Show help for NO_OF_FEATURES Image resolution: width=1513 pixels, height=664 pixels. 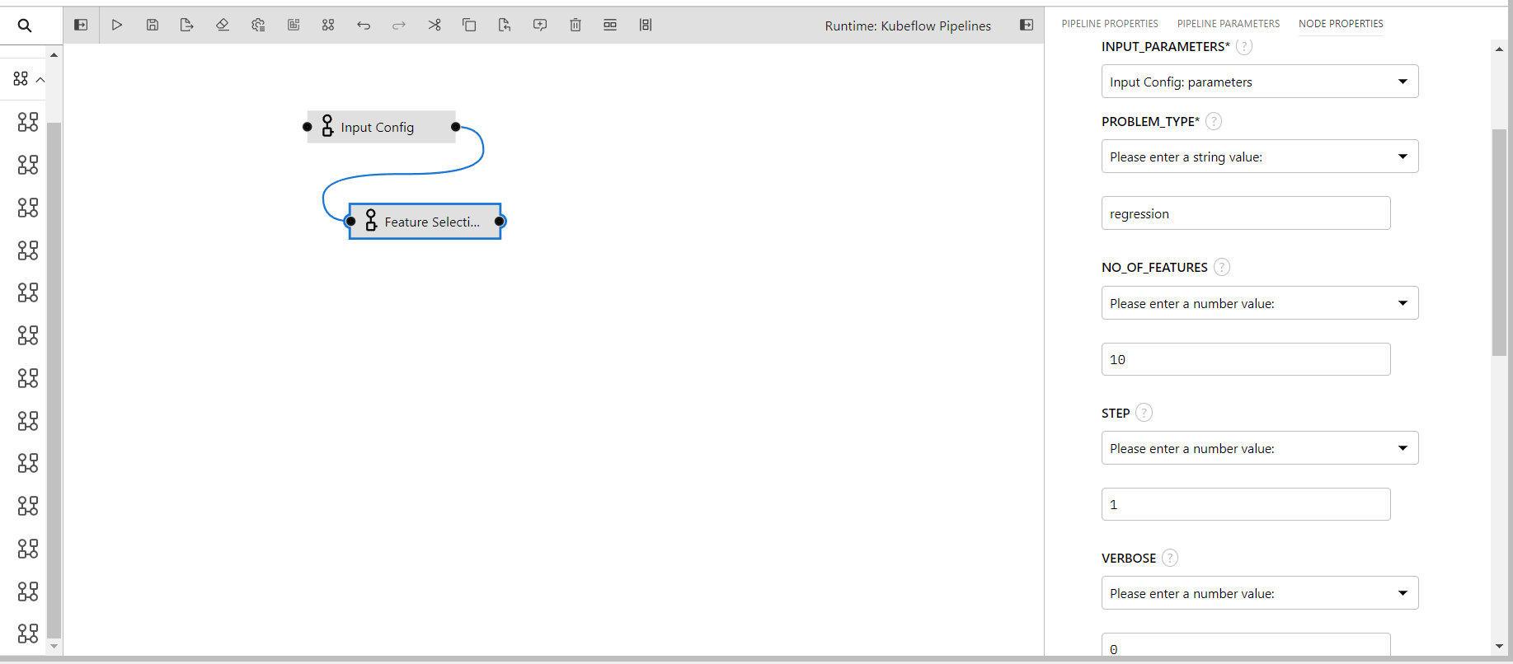pyautogui.click(x=1222, y=267)
